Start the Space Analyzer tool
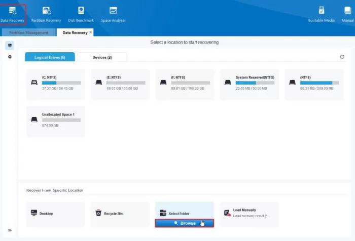Image resolution: width=355 pixels, height=241 pixels. coord(113,15)
